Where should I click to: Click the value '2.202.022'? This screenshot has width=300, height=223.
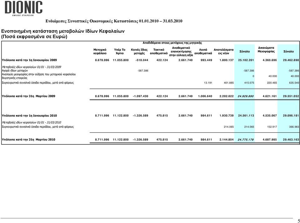227,96
